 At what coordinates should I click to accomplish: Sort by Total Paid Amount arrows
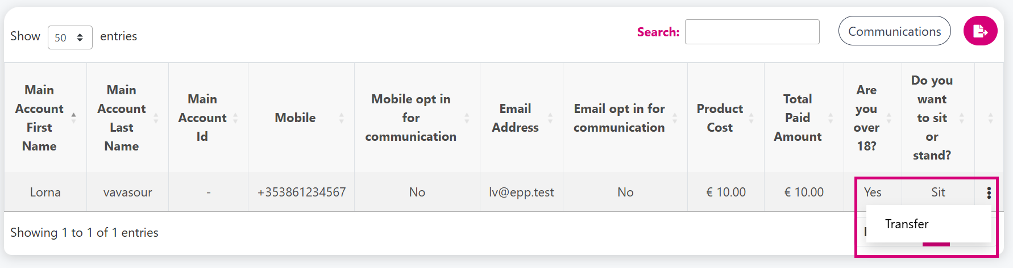click(831, 118)
